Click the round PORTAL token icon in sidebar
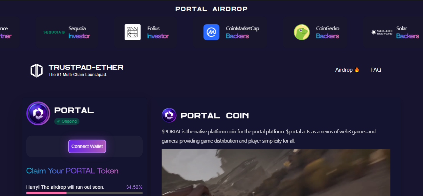This screenshot has width=423, height=196. (38, 113)
